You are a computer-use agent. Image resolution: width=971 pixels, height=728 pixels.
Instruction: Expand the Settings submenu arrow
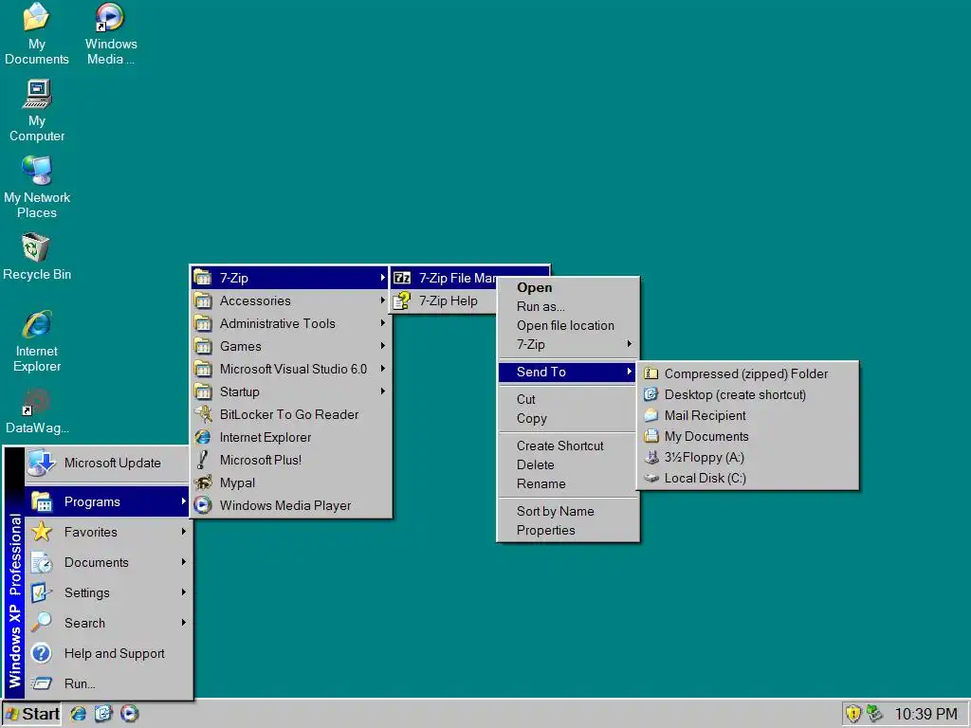tap(184, 592)
